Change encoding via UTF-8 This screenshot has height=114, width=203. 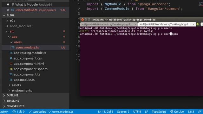point(137,112)
